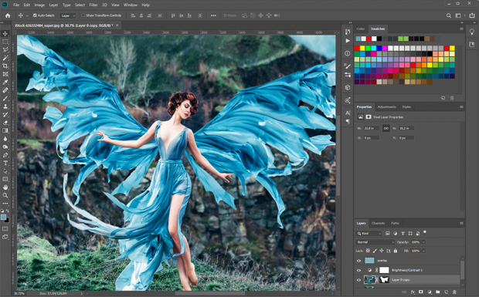This screenshot has height=297, width=479.
Task: Select the Horizontal Type tool
Action: (5, 163)
